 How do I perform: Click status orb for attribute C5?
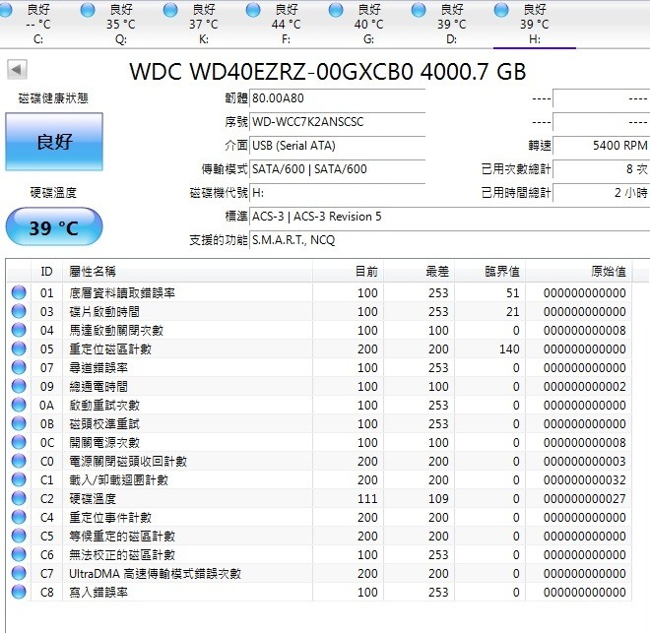click(19, 536)
